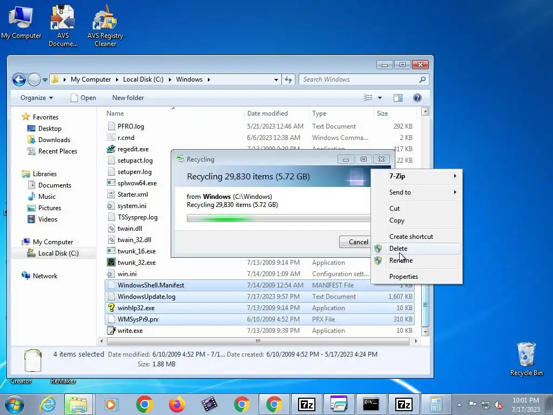The image size is (553, 415).
Task: Open the Recycle Bin on desktop
Action: pos(526,359)
